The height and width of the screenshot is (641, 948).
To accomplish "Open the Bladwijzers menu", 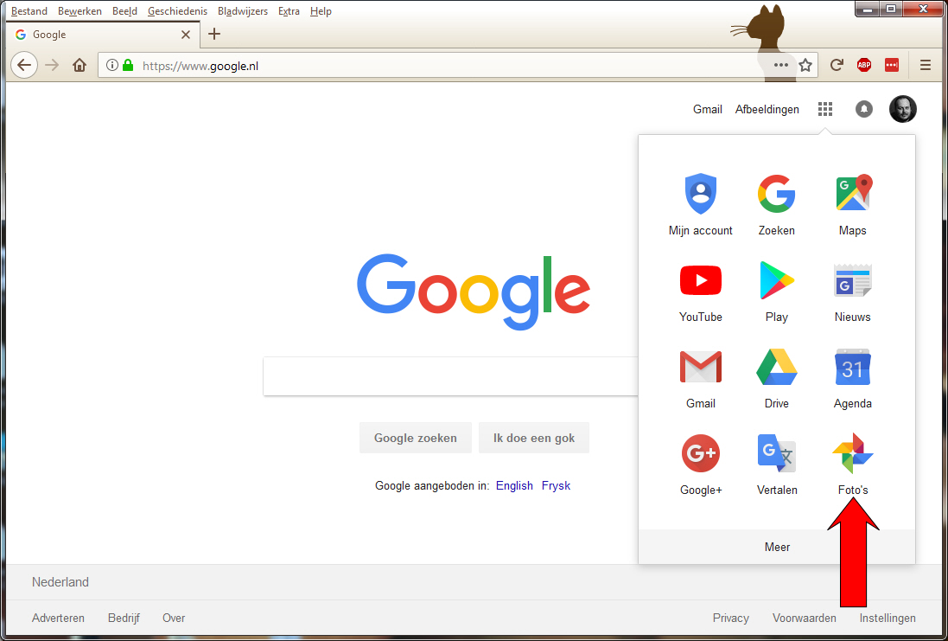I will coord(243,11).
